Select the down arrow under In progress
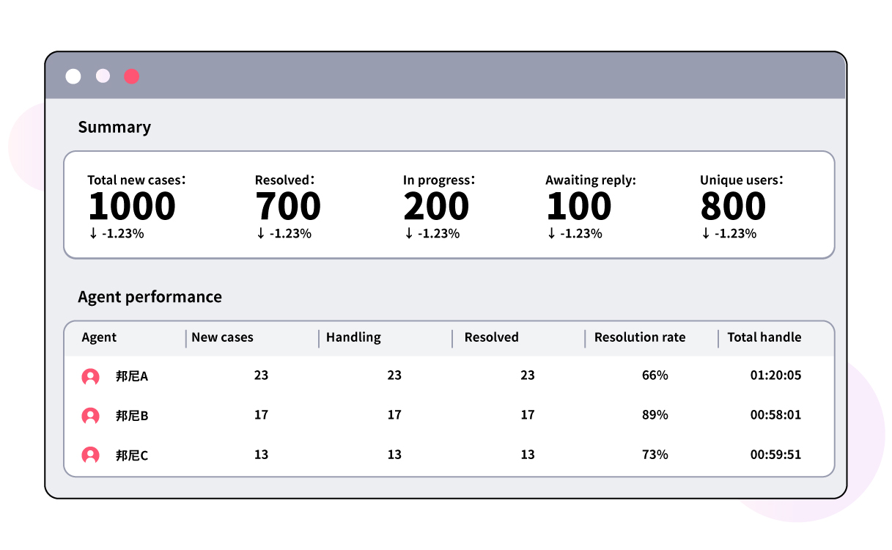Screen dimensions: 892x550 point(408,234)
